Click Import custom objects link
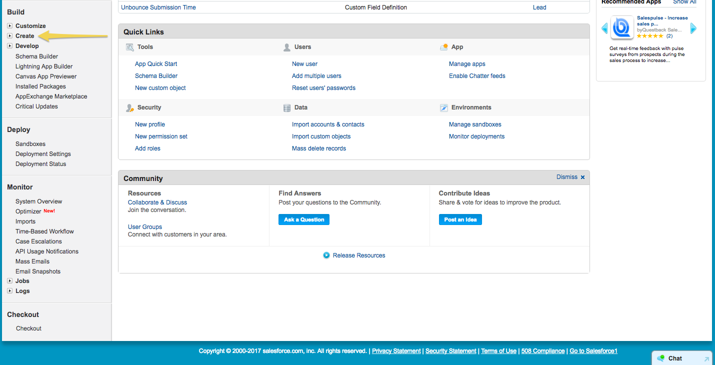The image size is (715, 365). pyautogui.click(x=321, y=136)
